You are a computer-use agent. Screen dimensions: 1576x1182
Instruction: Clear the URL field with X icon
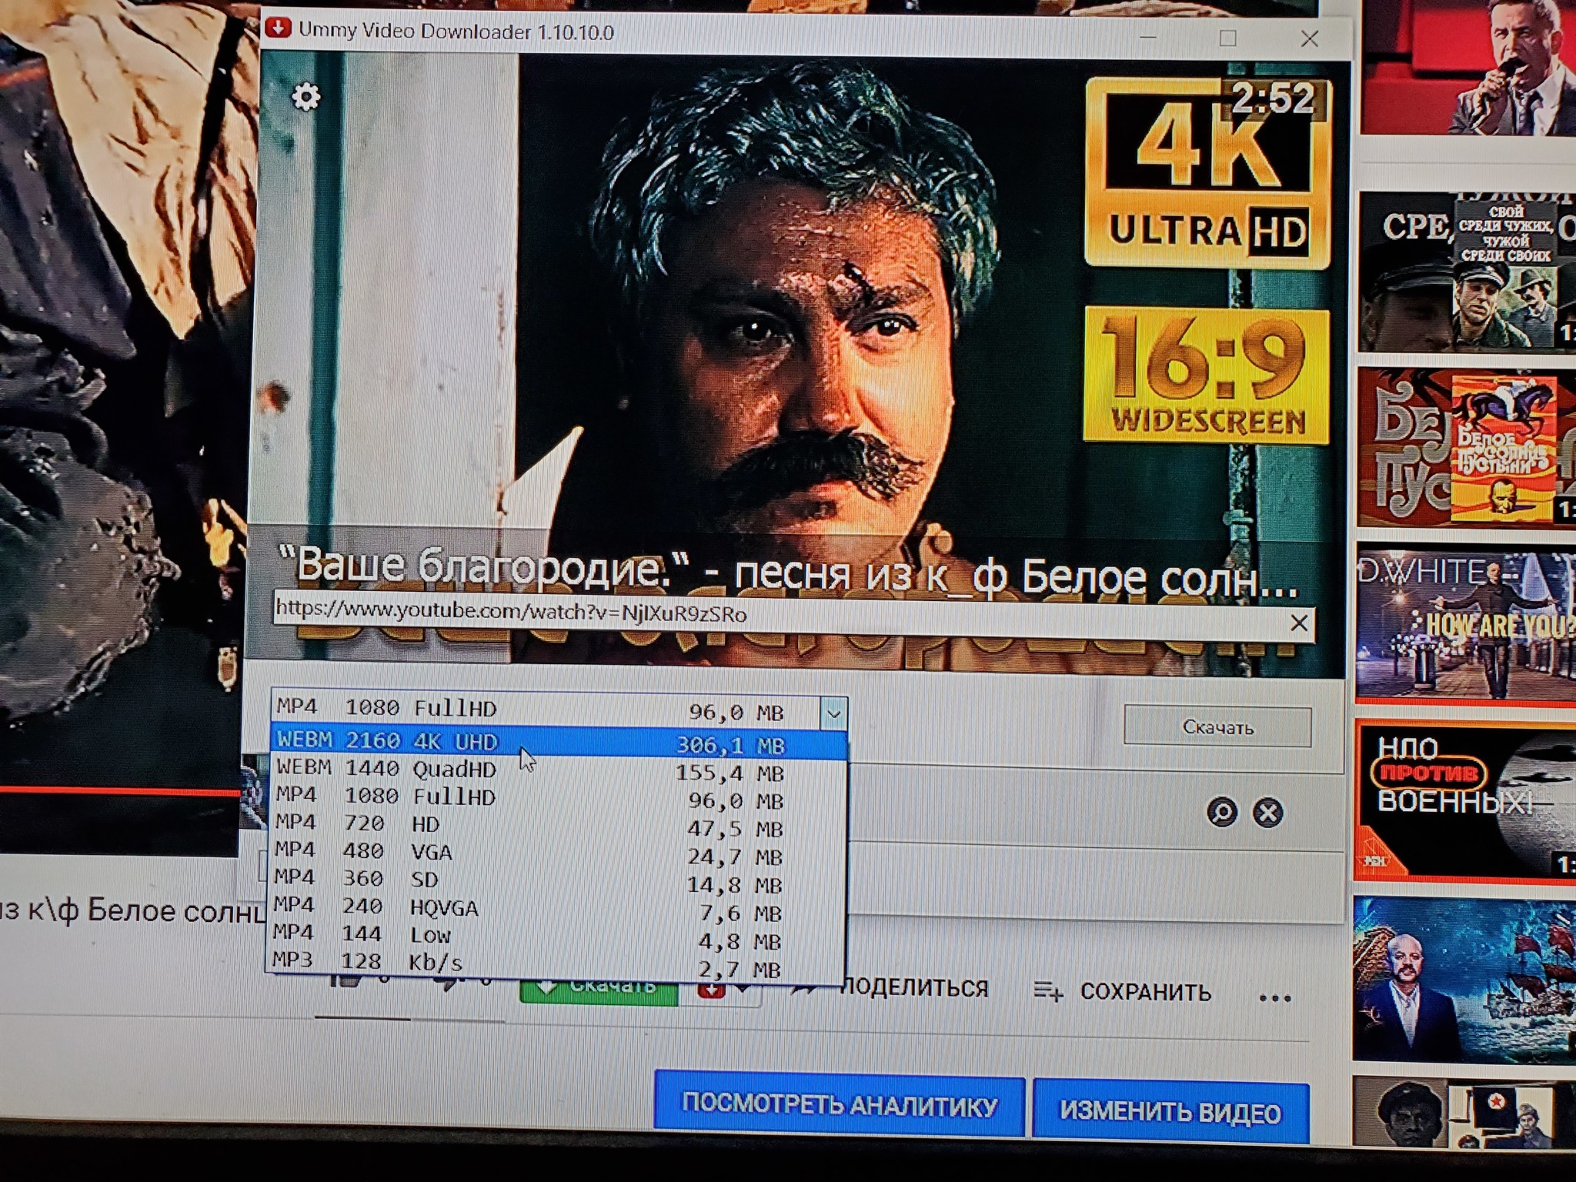coord(1299,623)
